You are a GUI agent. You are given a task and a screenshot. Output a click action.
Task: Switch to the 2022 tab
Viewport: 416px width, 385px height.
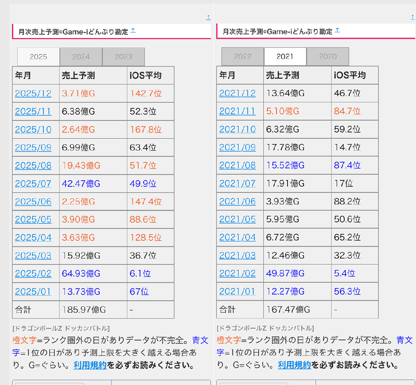click(x=242, y=57)
